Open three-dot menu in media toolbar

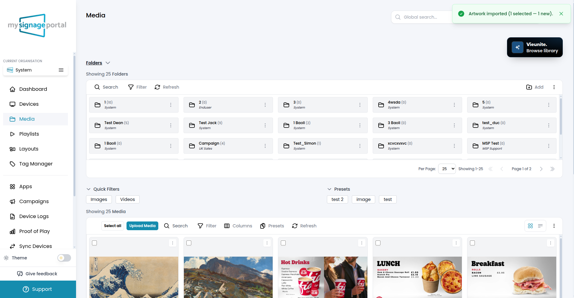click(x=554, y=226)
